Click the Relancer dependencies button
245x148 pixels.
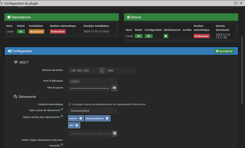pos(36,32)
